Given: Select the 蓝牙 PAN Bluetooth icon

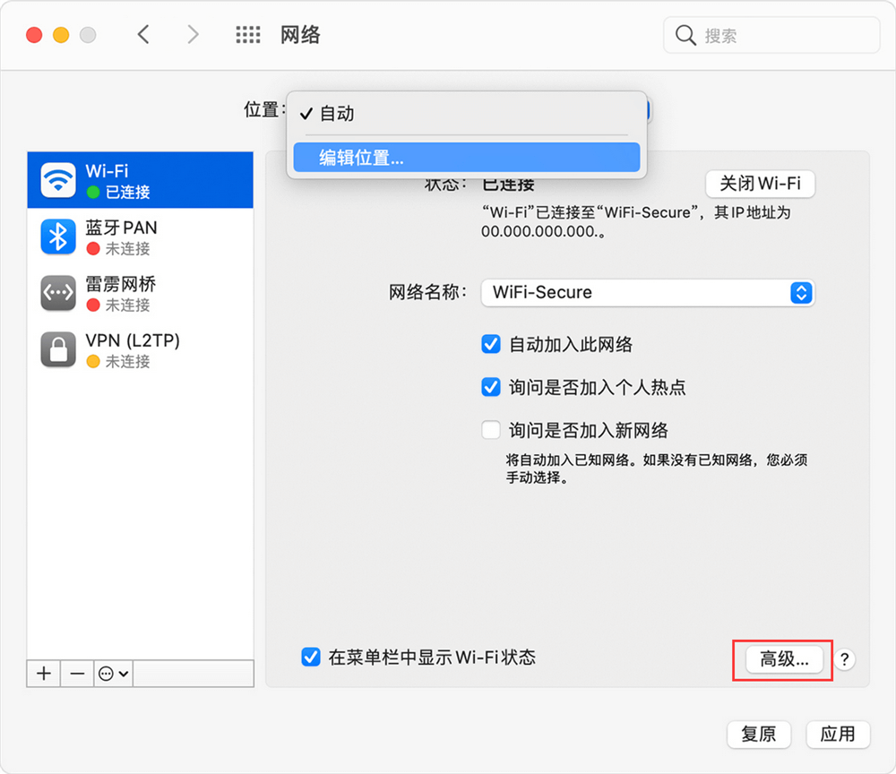Looking at the screenshot, I should [x=57, y=236].
